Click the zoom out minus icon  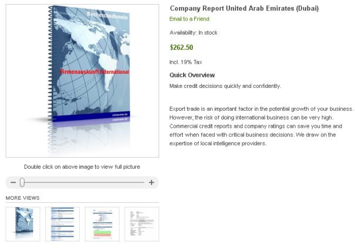(x=13, y=183)
